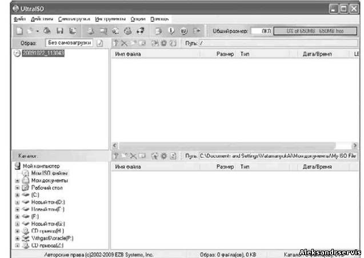The height and width of the screenshot is (258, 364).
Task: Save the image with the floppy disk icon
Action: pos(60,31)
